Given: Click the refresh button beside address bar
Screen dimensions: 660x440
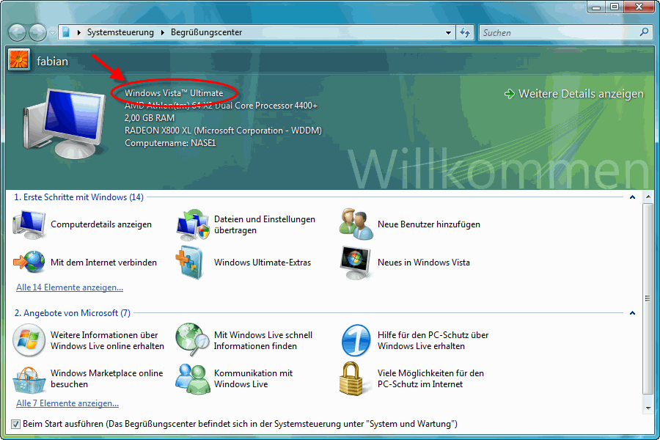Looking at the screenshot, I should click(x=465, y=32).
